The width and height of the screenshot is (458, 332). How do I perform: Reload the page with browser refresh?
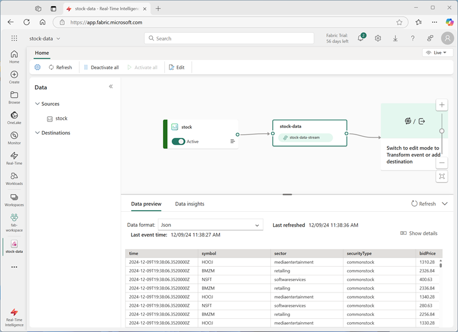26,22
